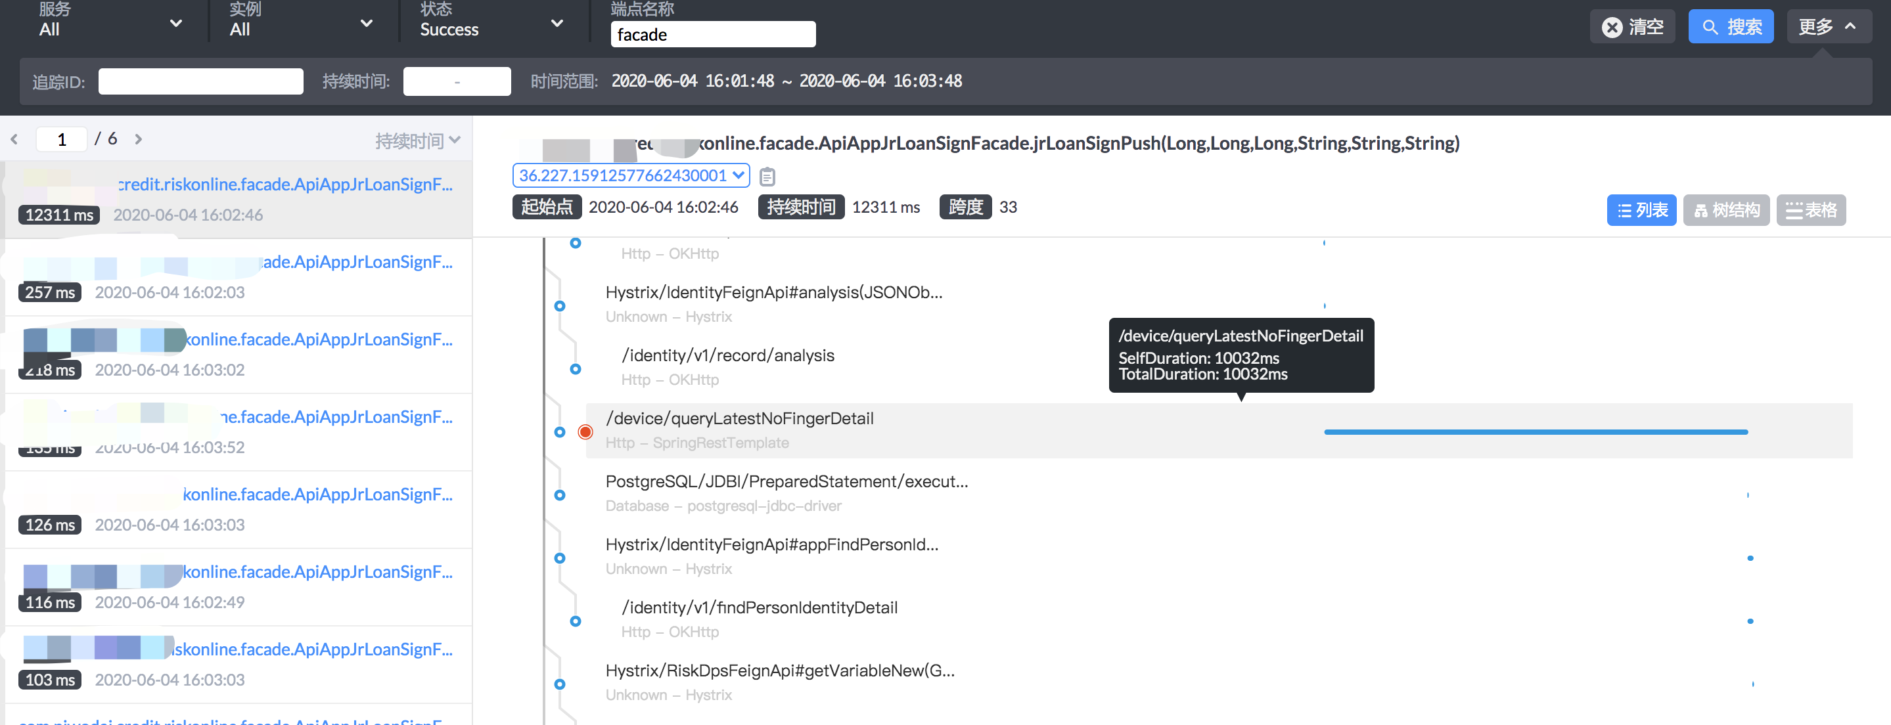Click node circle for Hystrix RiskDpsFeignApi span

pyautogui.click(x=559, y=685)
